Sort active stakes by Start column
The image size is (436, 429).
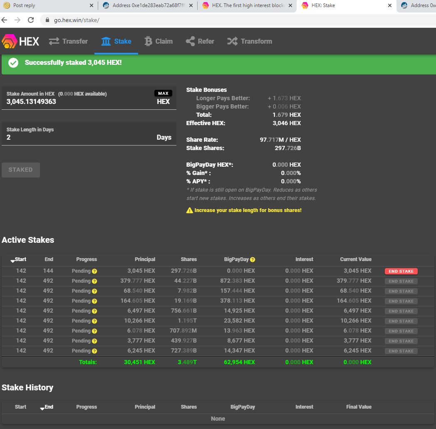[18, 259]
